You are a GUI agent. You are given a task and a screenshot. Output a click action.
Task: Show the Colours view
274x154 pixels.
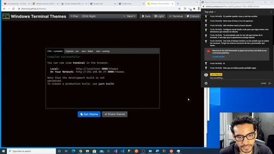tap(193, 16)
